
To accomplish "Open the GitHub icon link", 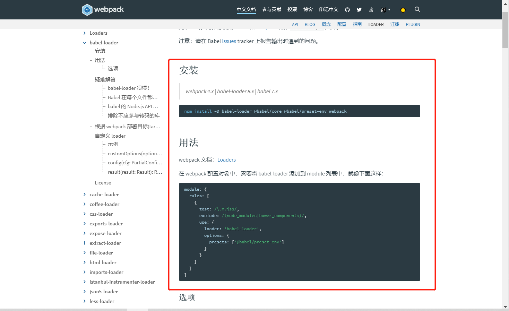I will tap(347, 10).
